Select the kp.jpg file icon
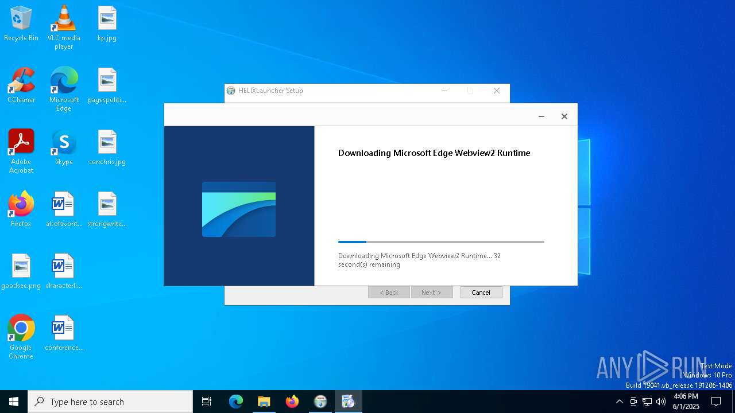The image size is (735, 413). (107, 24)
